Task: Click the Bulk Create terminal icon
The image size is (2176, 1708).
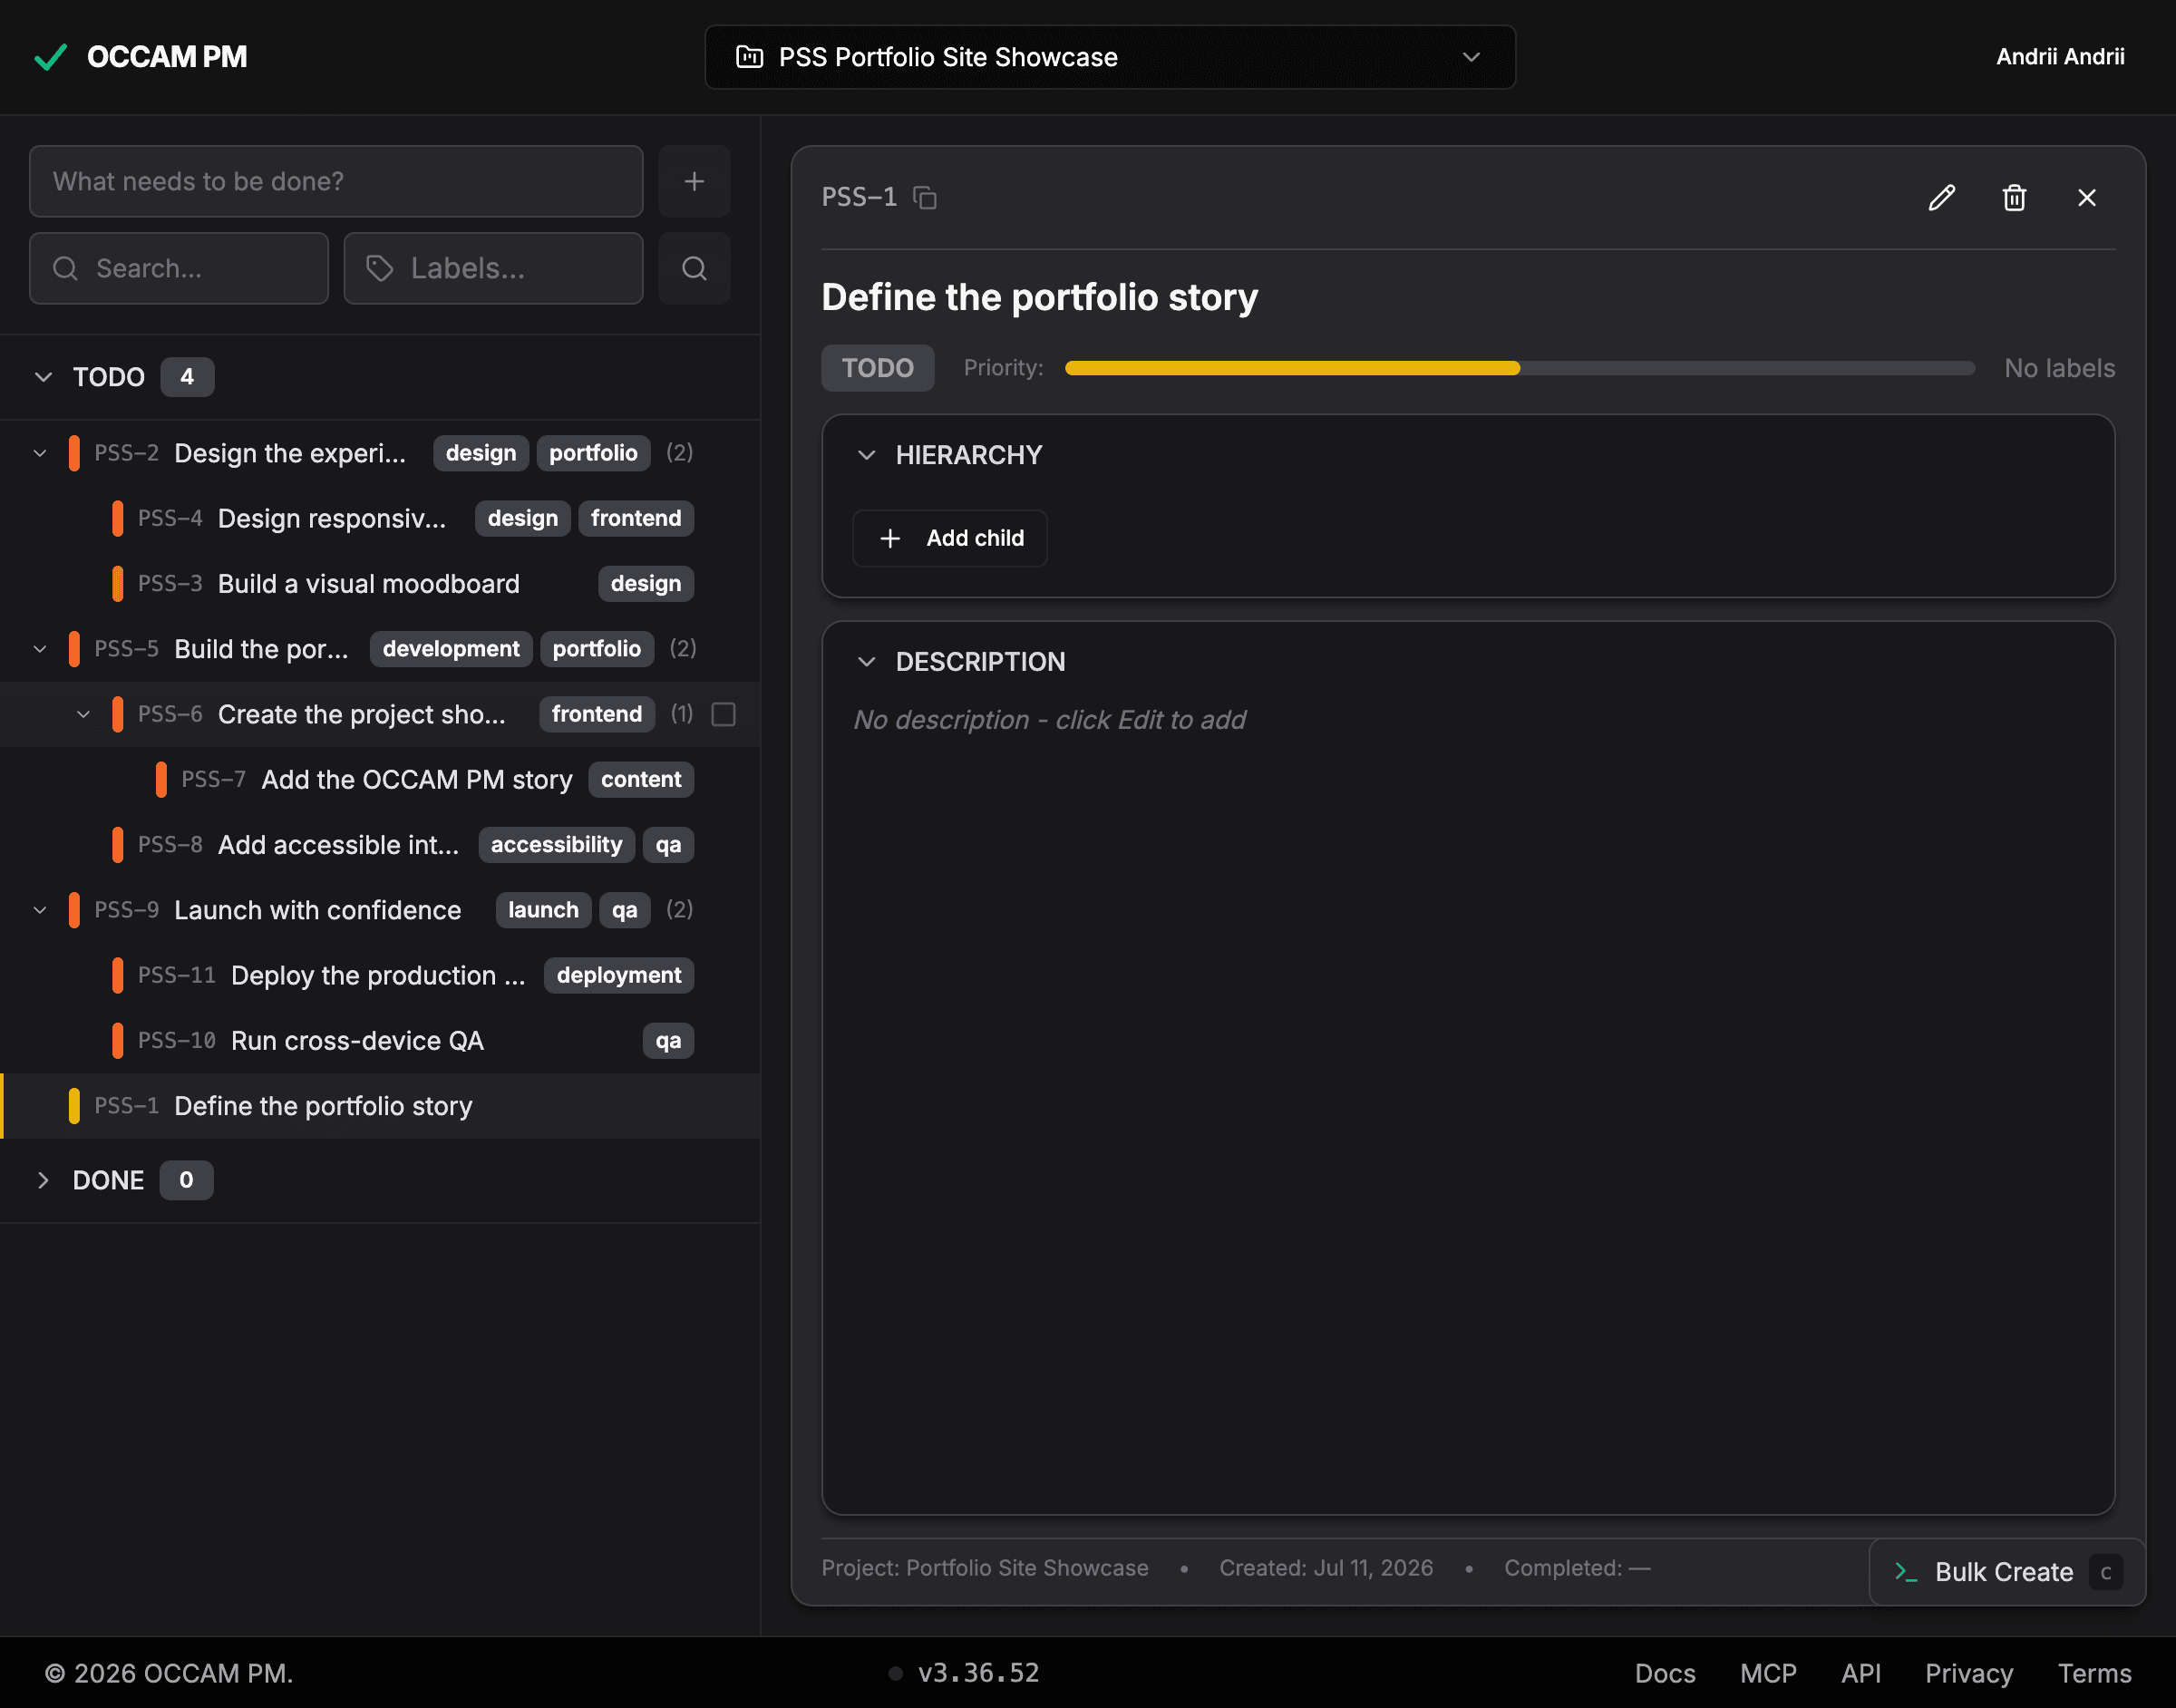Action: (1906, 1572)
